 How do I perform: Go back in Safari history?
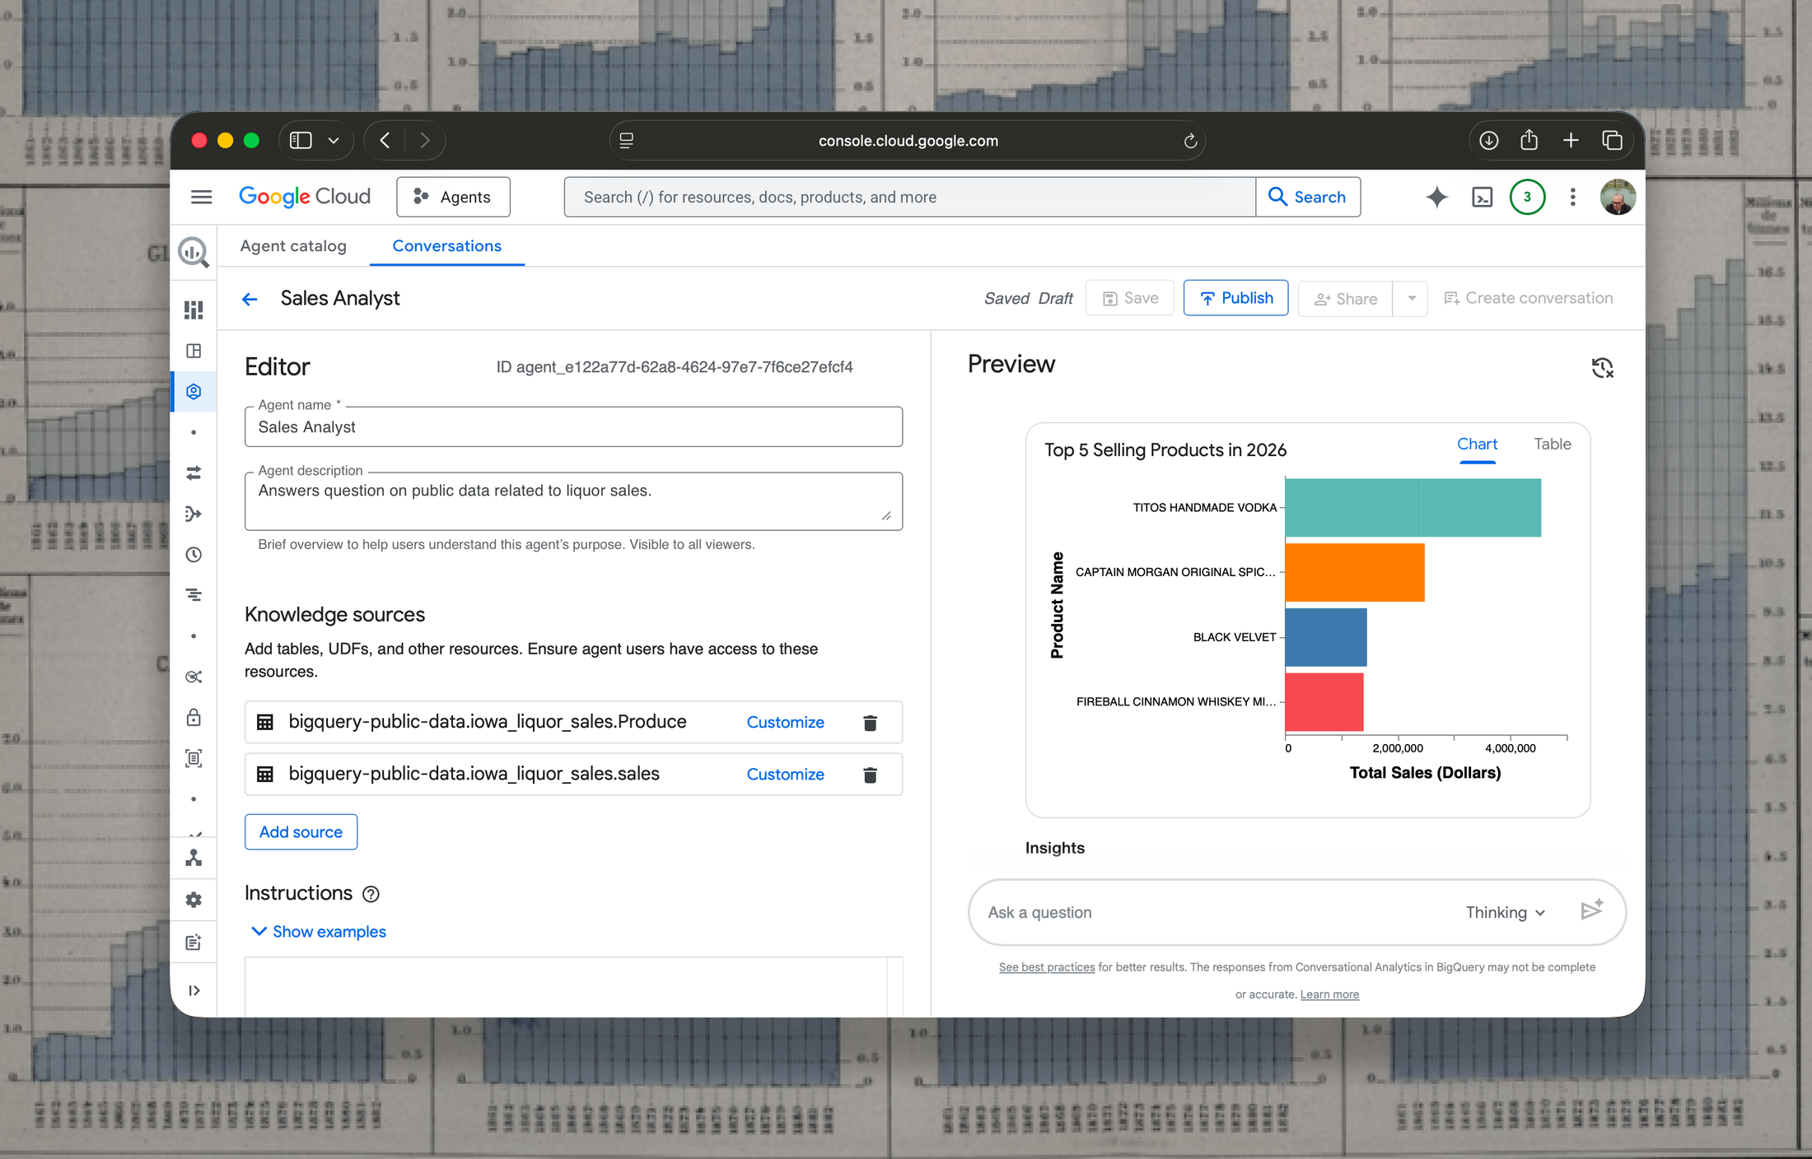(x=385, y=141)
